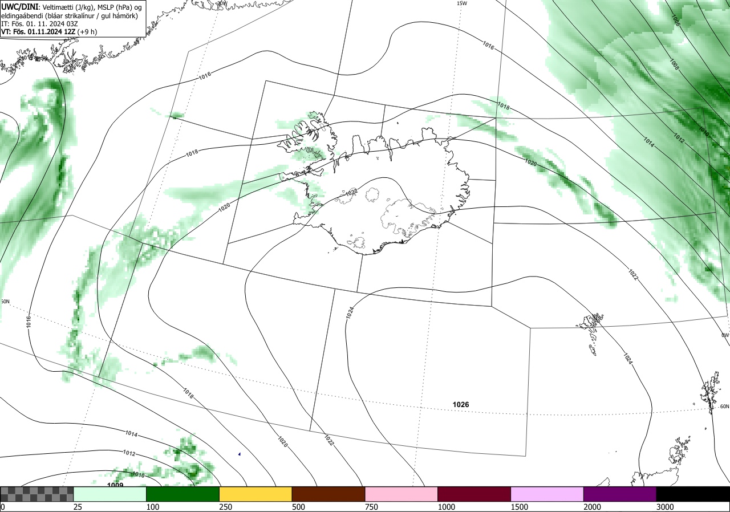Click the 'IT: Fös. 01. 11. 2024 03Z' line
Image resolution: width=730 pixels, height=512 pixels.
pyautogui.click(x=39, y=24)
